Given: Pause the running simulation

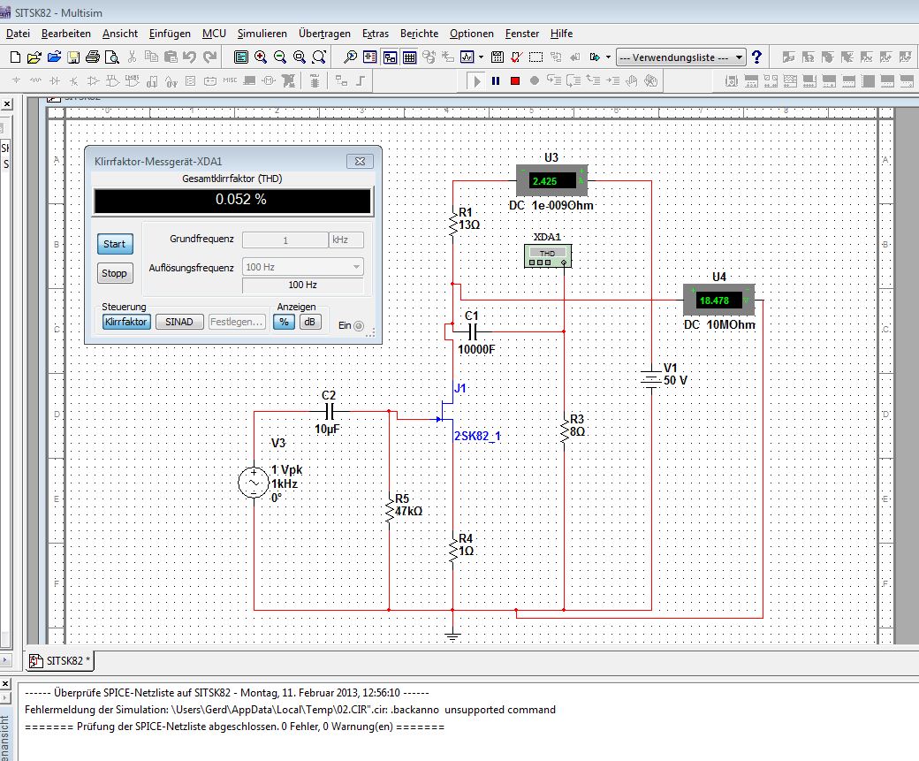Looking at the screenshot, I should tap(496, 81).
